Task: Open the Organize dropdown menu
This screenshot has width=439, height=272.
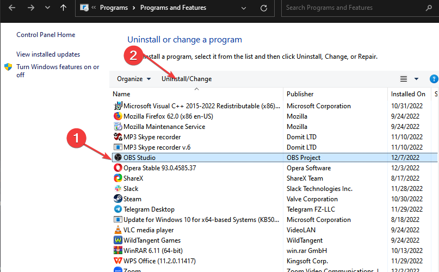Action: point(134,79)
